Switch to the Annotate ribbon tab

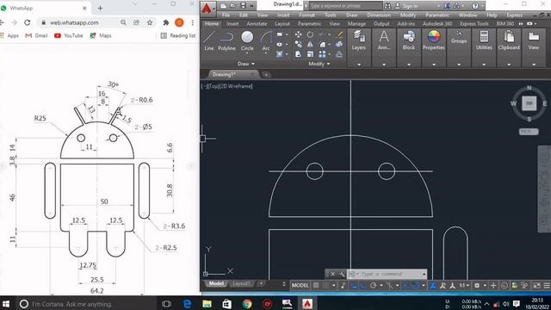(257, 24)
